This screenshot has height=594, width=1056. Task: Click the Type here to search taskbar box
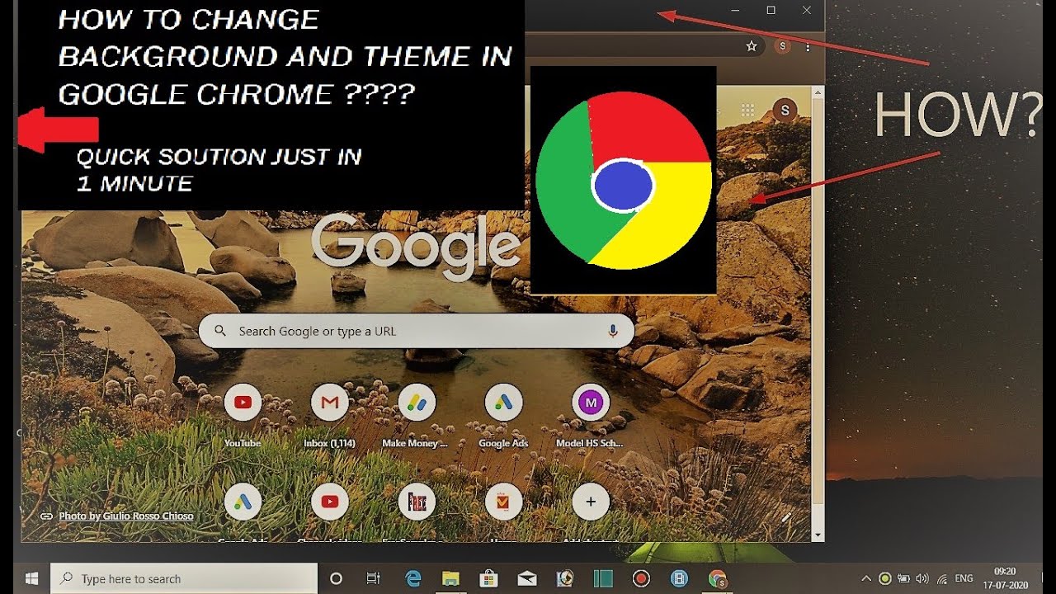184,578
